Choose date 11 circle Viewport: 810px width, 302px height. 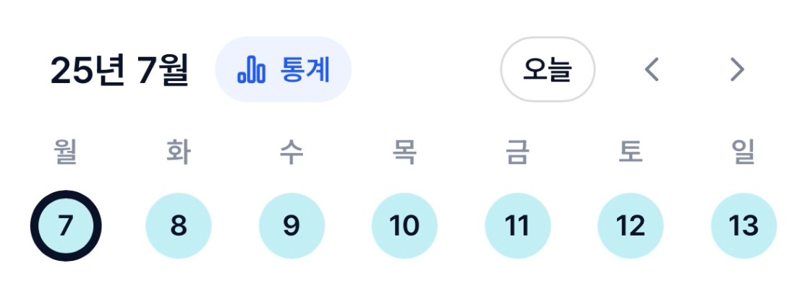(x=518, y=225)
